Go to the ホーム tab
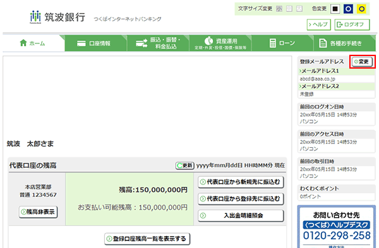This screenshot has height=248, width=379. click(x=33, y=43)
